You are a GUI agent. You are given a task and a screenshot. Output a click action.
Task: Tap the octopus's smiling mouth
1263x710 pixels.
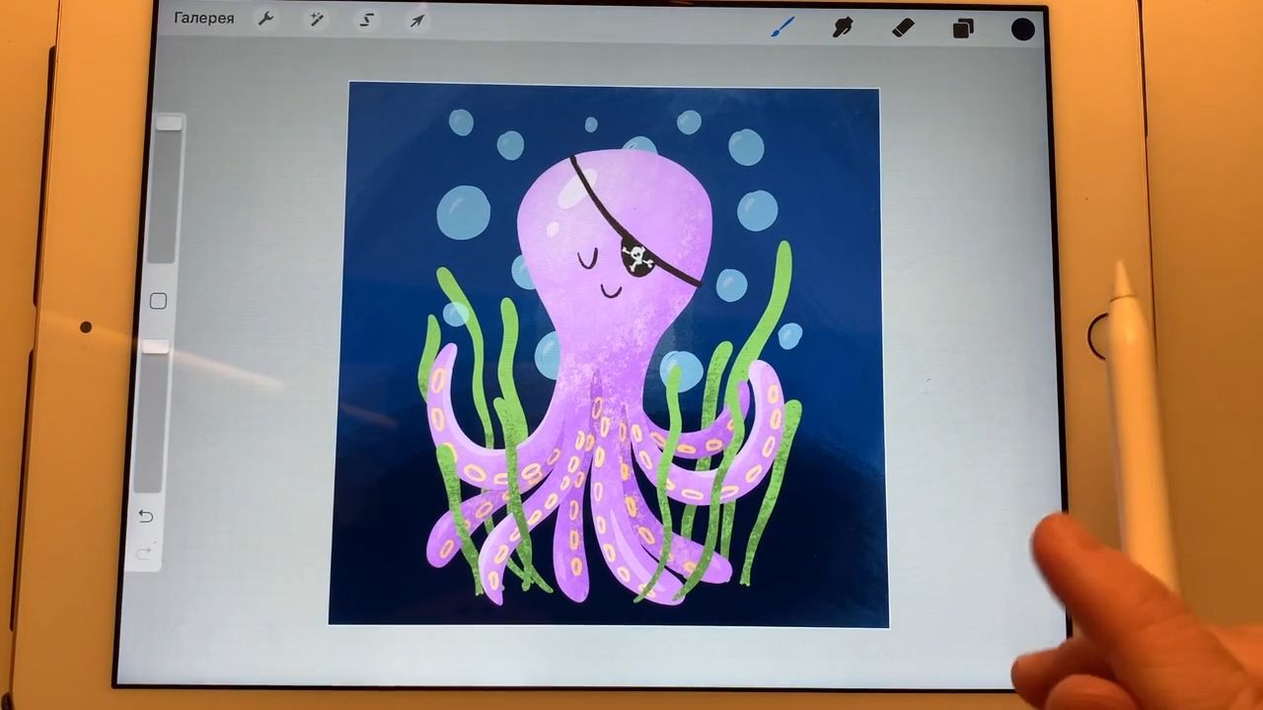click(612, 291)
